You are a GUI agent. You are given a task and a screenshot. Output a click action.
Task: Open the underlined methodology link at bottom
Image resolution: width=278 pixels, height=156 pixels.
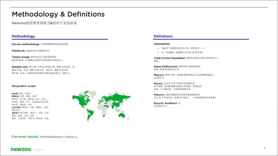click(75, 137)
